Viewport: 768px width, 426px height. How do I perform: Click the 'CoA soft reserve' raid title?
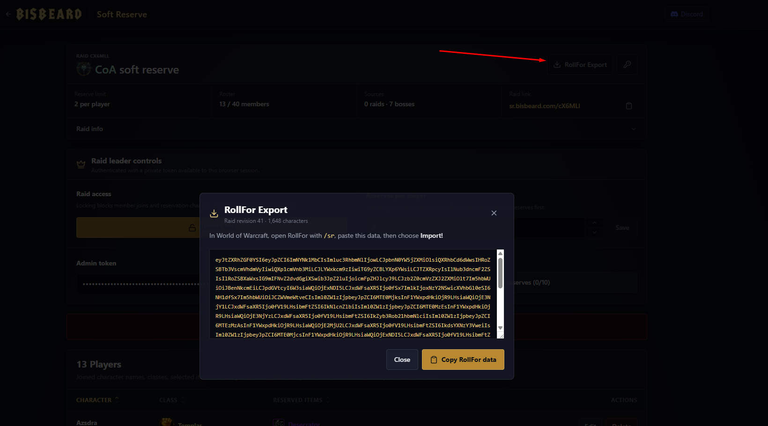[137, 70]
